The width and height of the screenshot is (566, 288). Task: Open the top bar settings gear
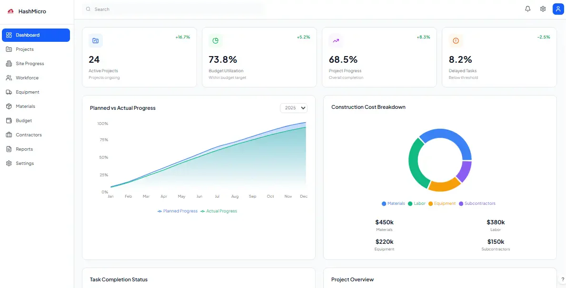543,9
